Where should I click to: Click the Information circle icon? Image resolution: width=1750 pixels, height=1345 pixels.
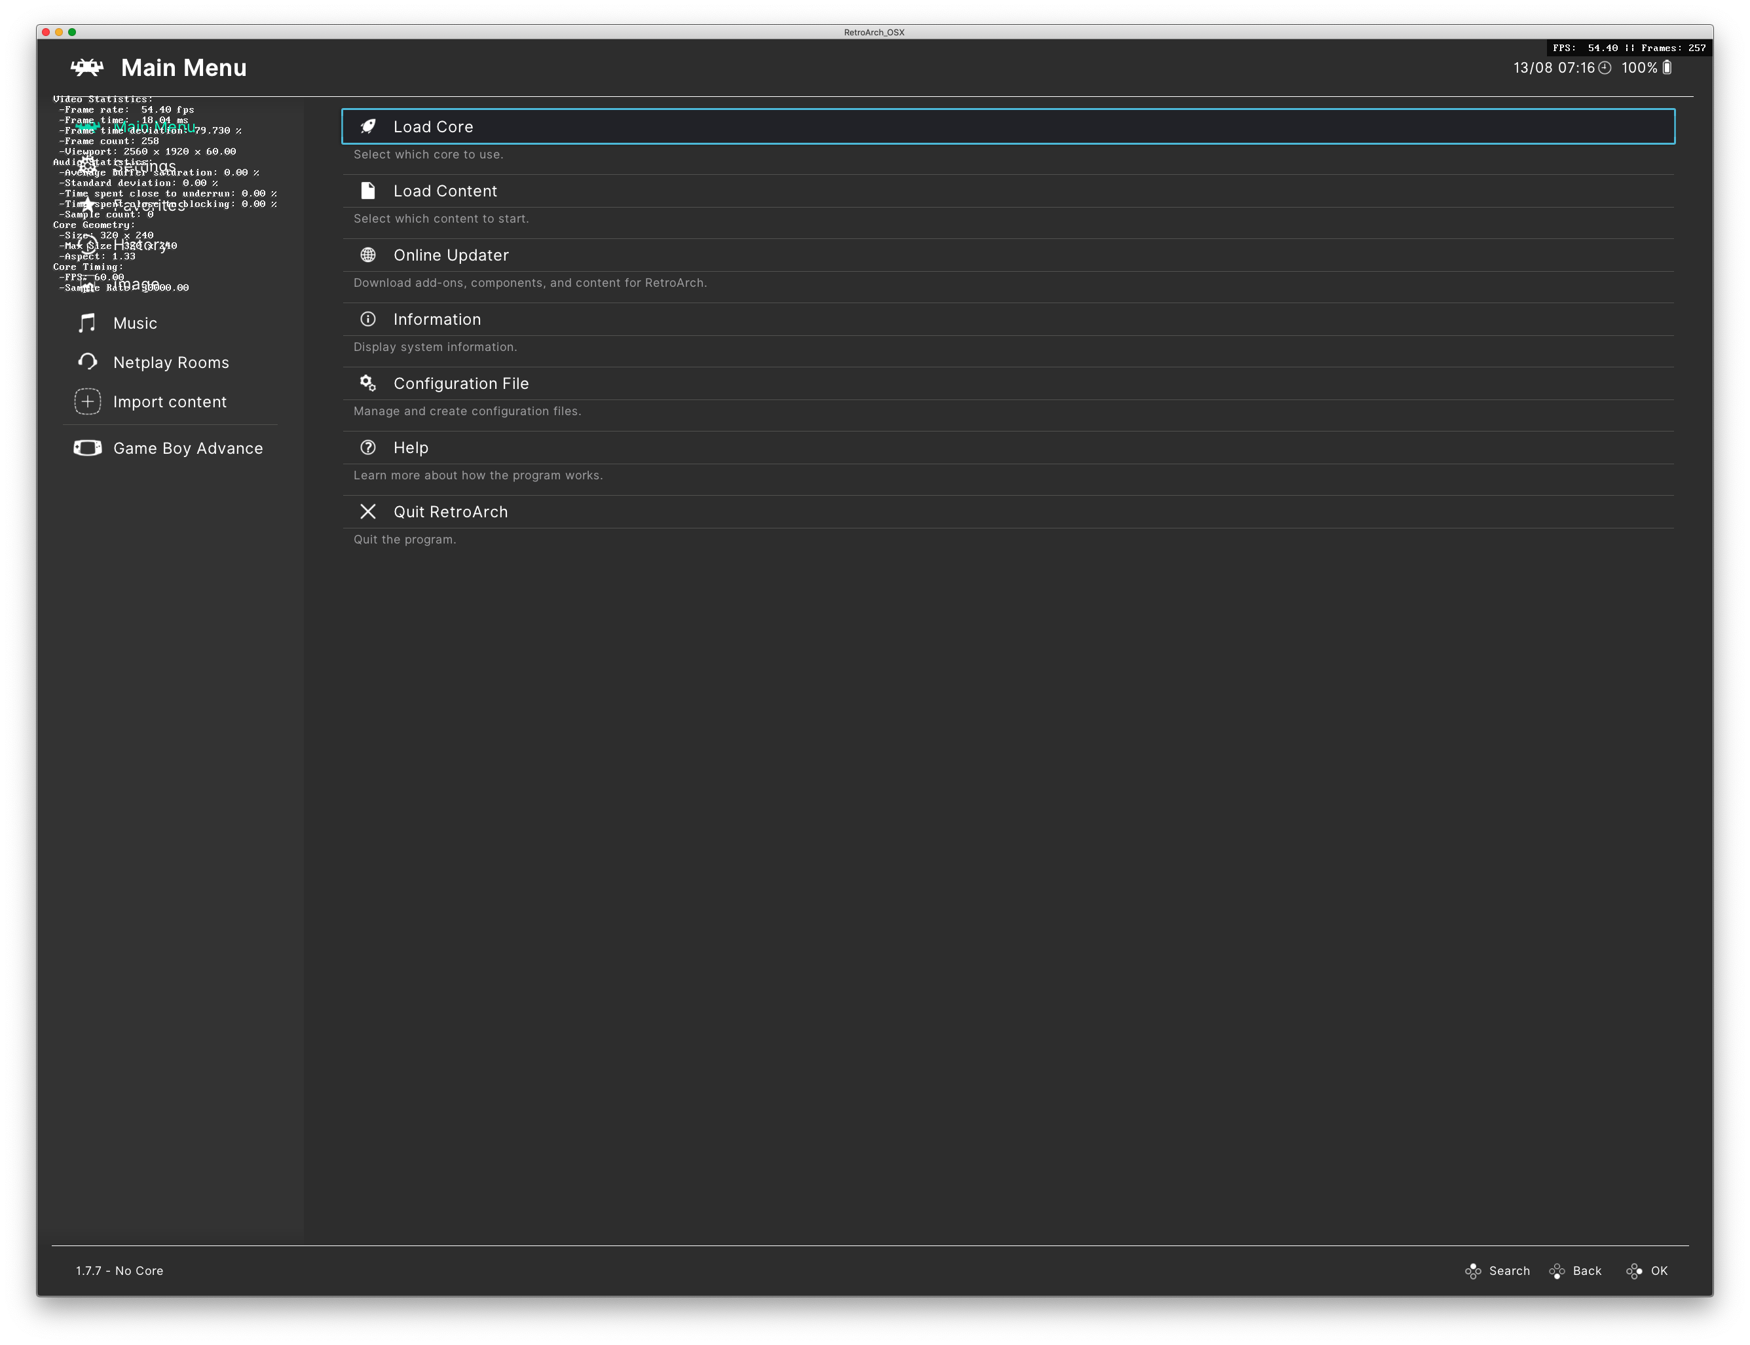pos(367,319)
